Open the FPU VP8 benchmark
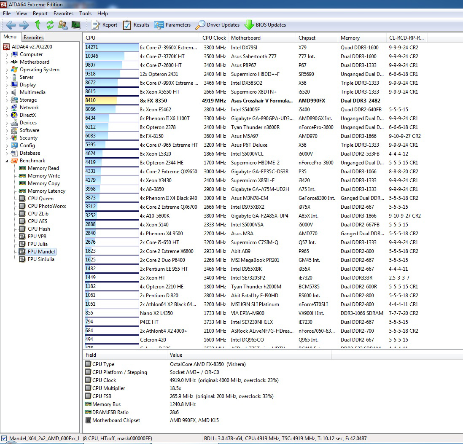The image size is (463, 444). [37, 236]
